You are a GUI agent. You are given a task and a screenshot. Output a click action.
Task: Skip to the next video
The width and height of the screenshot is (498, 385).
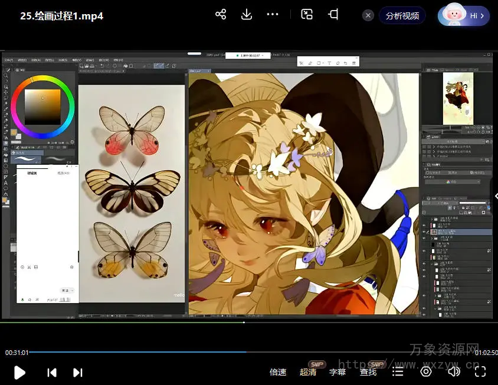[77, 372]
